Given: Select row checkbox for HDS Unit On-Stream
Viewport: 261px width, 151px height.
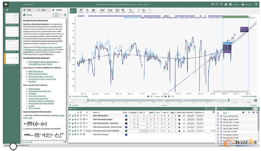Looking at the screenshot, I should pyautogui.click(x=81, y=134).
